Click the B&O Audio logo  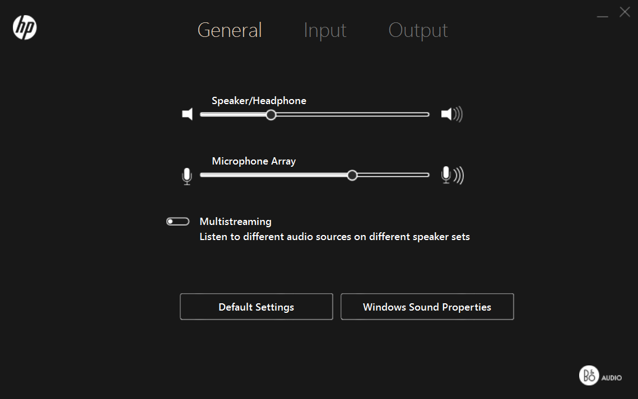[x=600, y=376]
